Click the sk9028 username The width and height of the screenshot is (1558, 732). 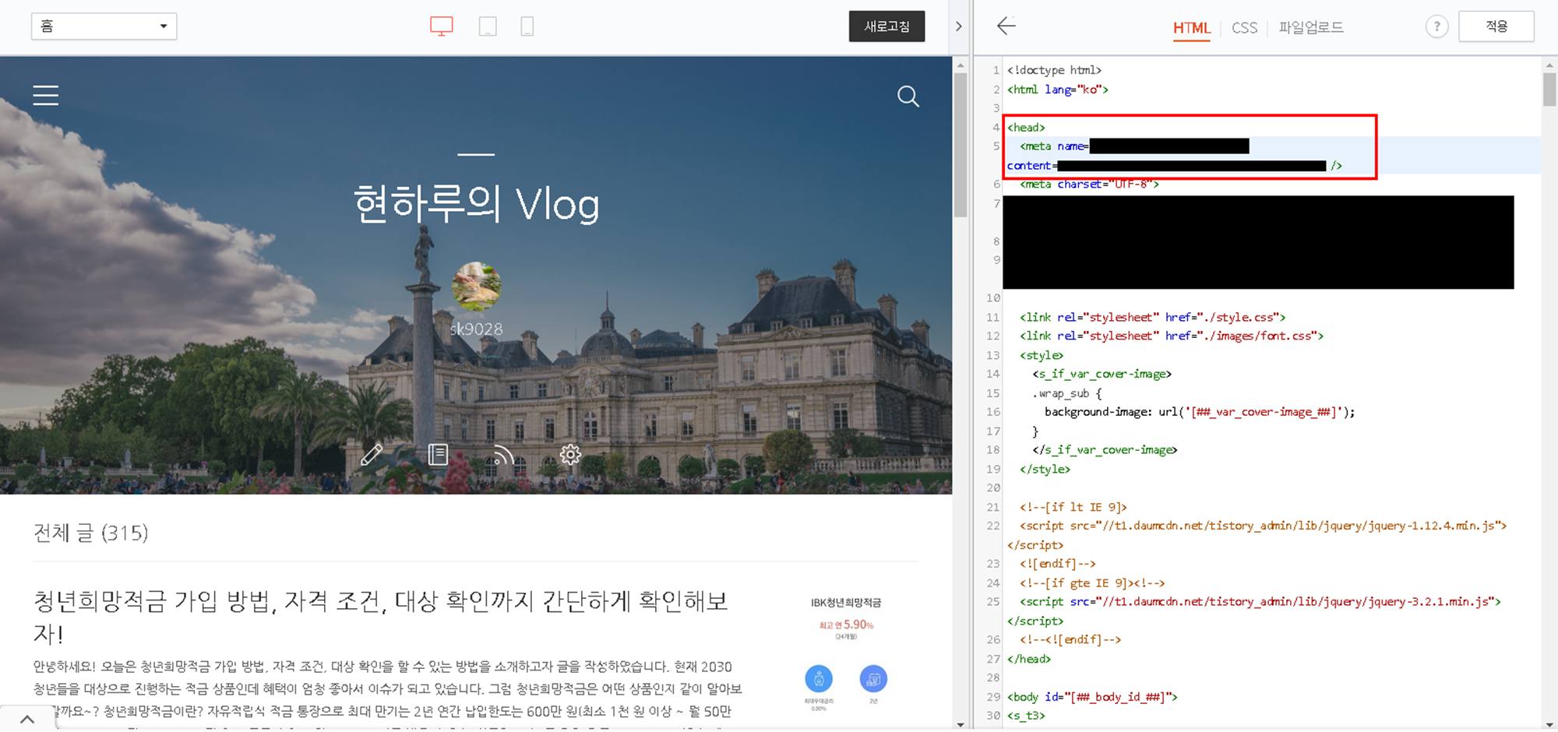point(476,329)
